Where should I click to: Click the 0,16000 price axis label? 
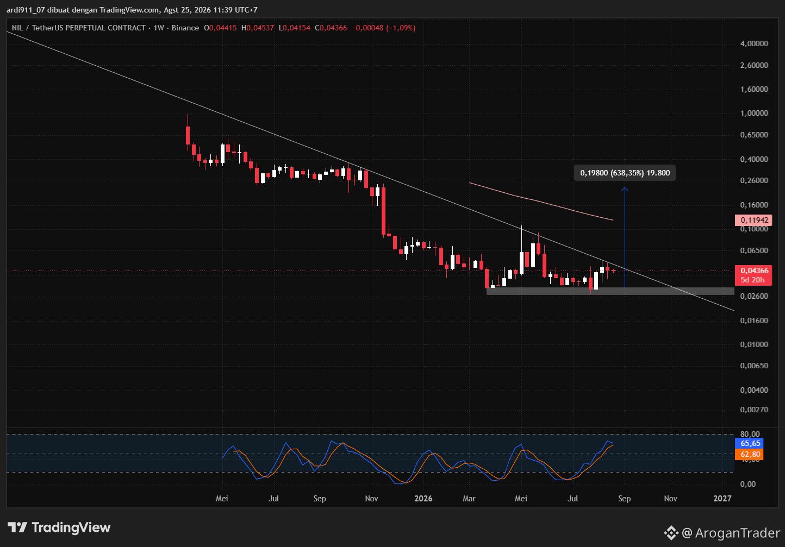(x=754, y=205)
